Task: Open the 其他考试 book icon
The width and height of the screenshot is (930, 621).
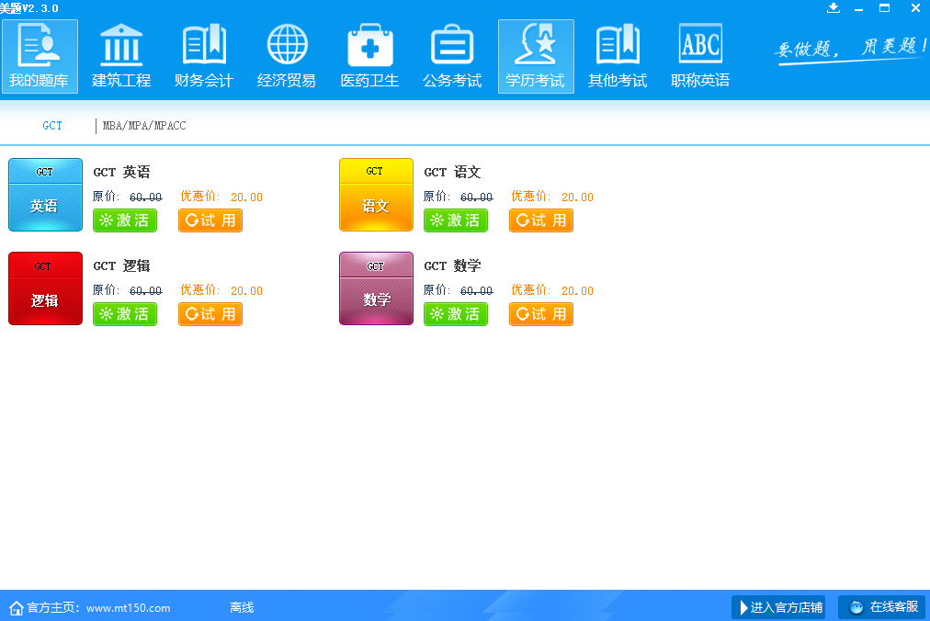Action: 618,56
